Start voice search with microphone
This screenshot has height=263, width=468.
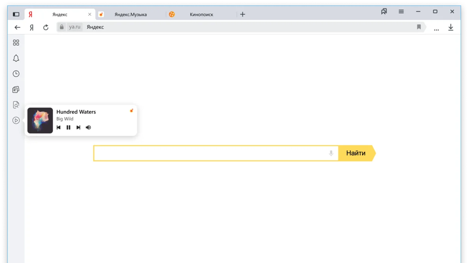pyautogui.click(x=331, y=153)
